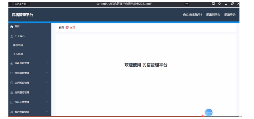
Task: Open the player main interface (打开主界面)
Action: pos(19,4)
